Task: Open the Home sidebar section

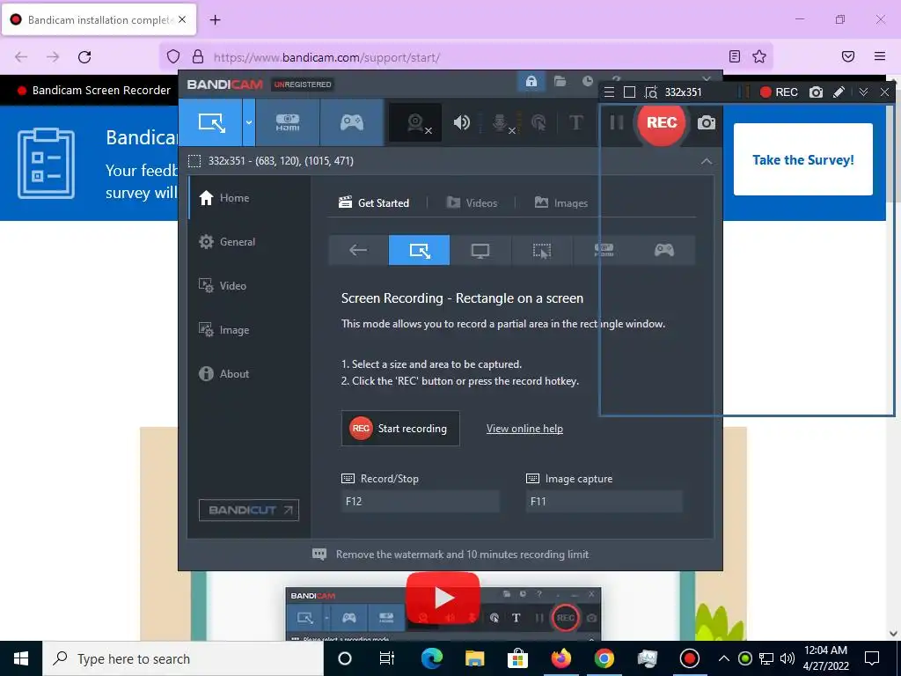Action: point(250,198)
